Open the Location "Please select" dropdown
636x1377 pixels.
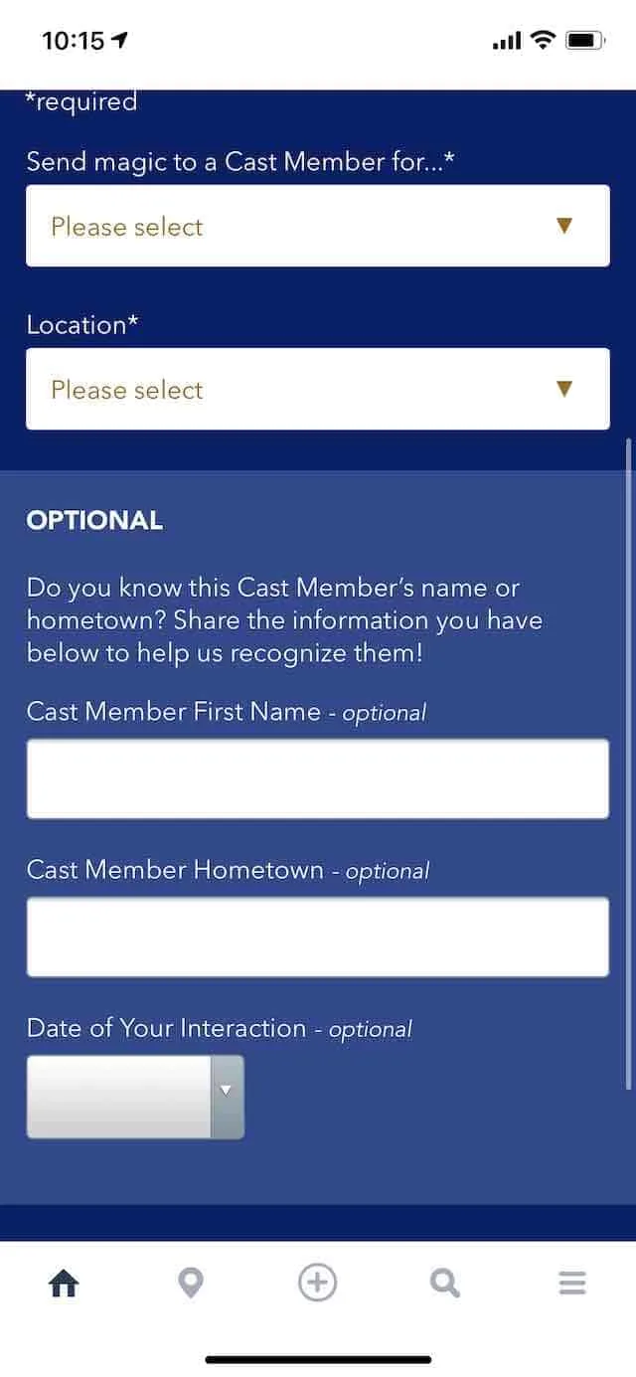(x=318, y=389)
